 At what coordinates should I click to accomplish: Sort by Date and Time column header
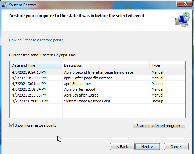point(36,65)
